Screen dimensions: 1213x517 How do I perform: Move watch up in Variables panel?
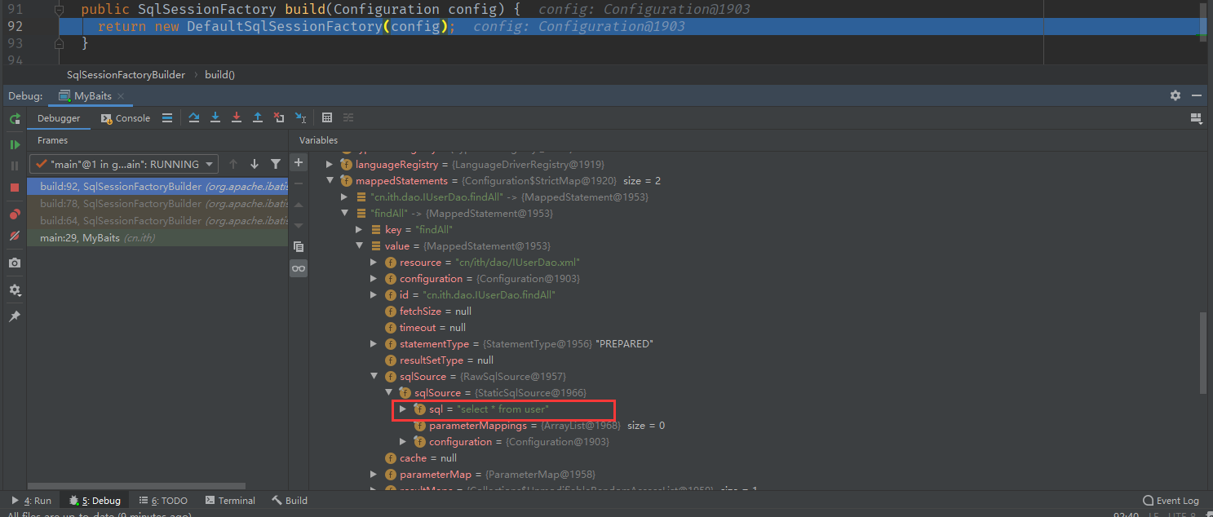pos(299,205)
